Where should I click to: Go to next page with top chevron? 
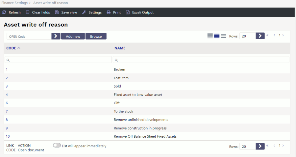pyautogui.click(x=283, y=35)
